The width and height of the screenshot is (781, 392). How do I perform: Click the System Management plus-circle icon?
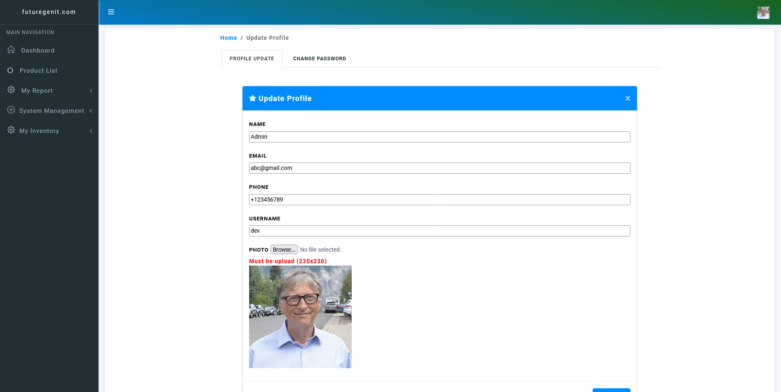pos(11,110)
